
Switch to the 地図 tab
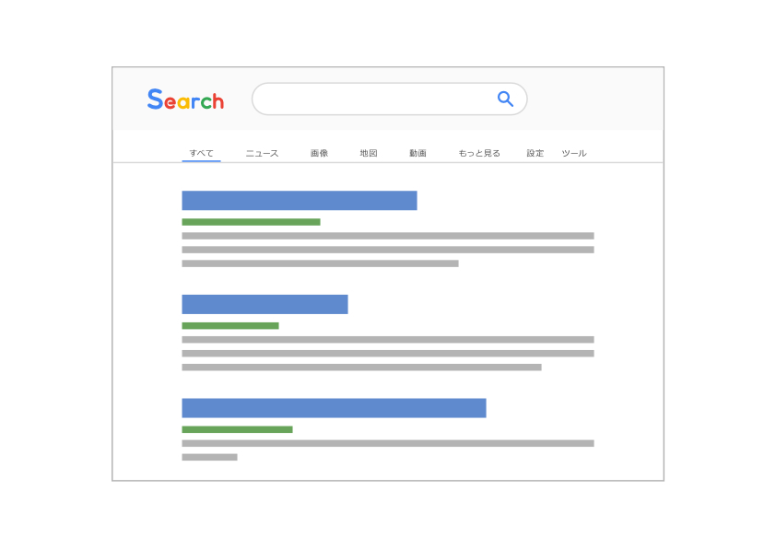tap(369, 153)
